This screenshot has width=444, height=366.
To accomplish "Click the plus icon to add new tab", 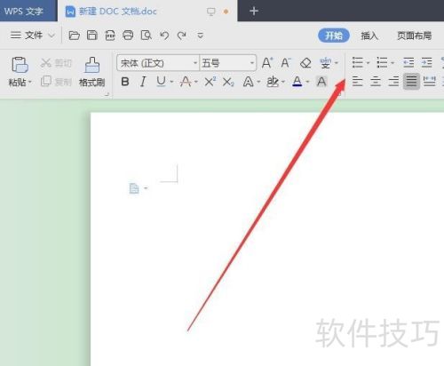I will (x=254, y=12).
